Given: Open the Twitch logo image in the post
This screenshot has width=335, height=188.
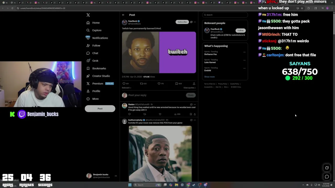Looking at the screenshot, I should click(177, 52).
